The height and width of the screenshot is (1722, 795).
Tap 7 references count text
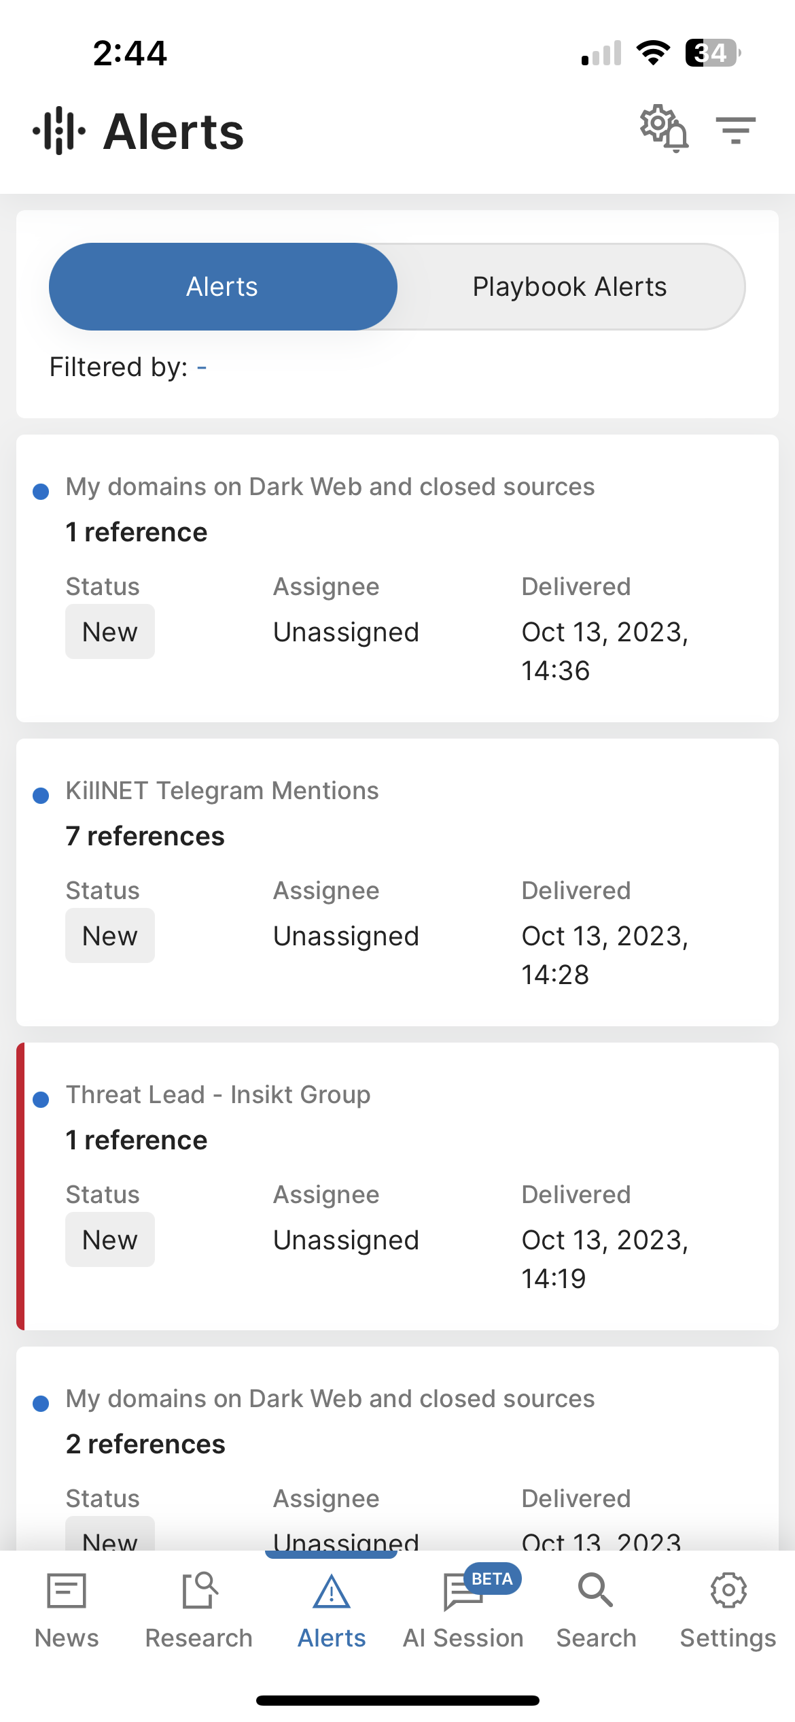pos(145,837)
